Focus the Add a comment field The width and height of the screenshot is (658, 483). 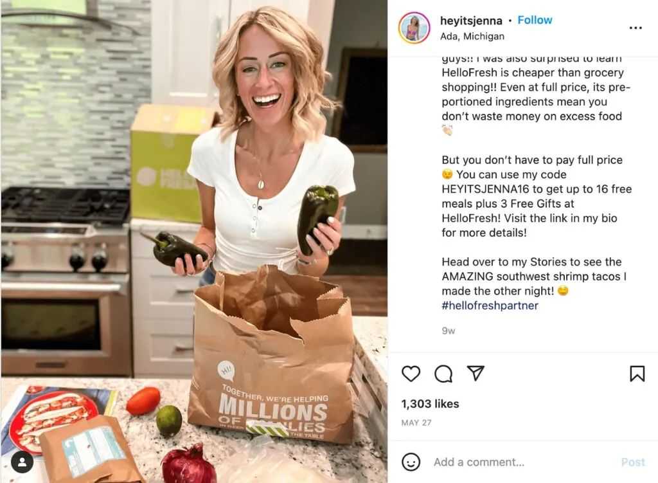(522, 462)
